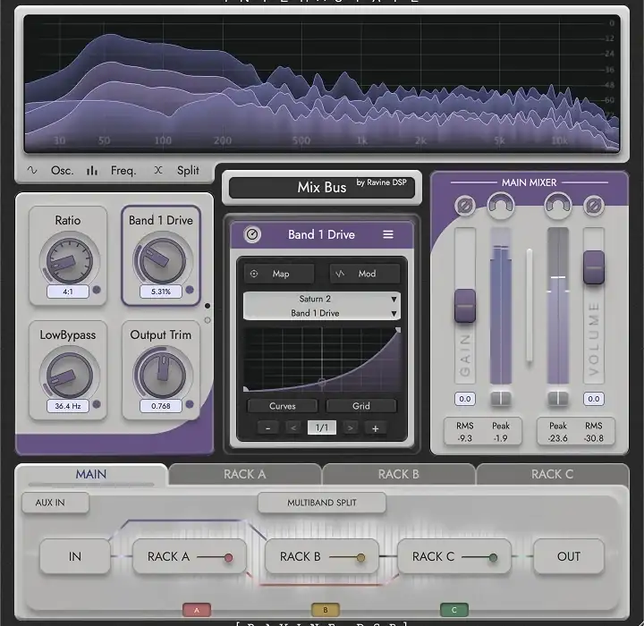Edit the Band 1 Drive value 5.31%
644x626 pixels.
tap(161, 292)
